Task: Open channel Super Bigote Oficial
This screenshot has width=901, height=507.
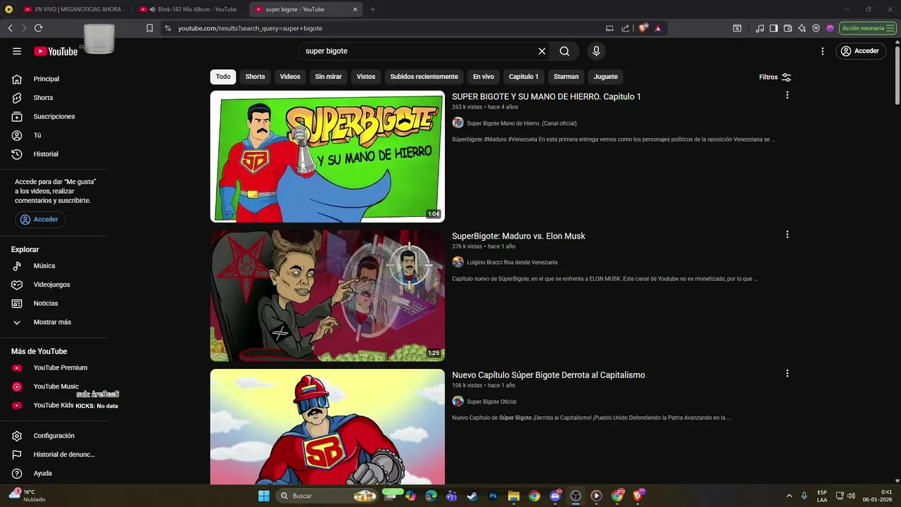Action: tap(491, 401)
